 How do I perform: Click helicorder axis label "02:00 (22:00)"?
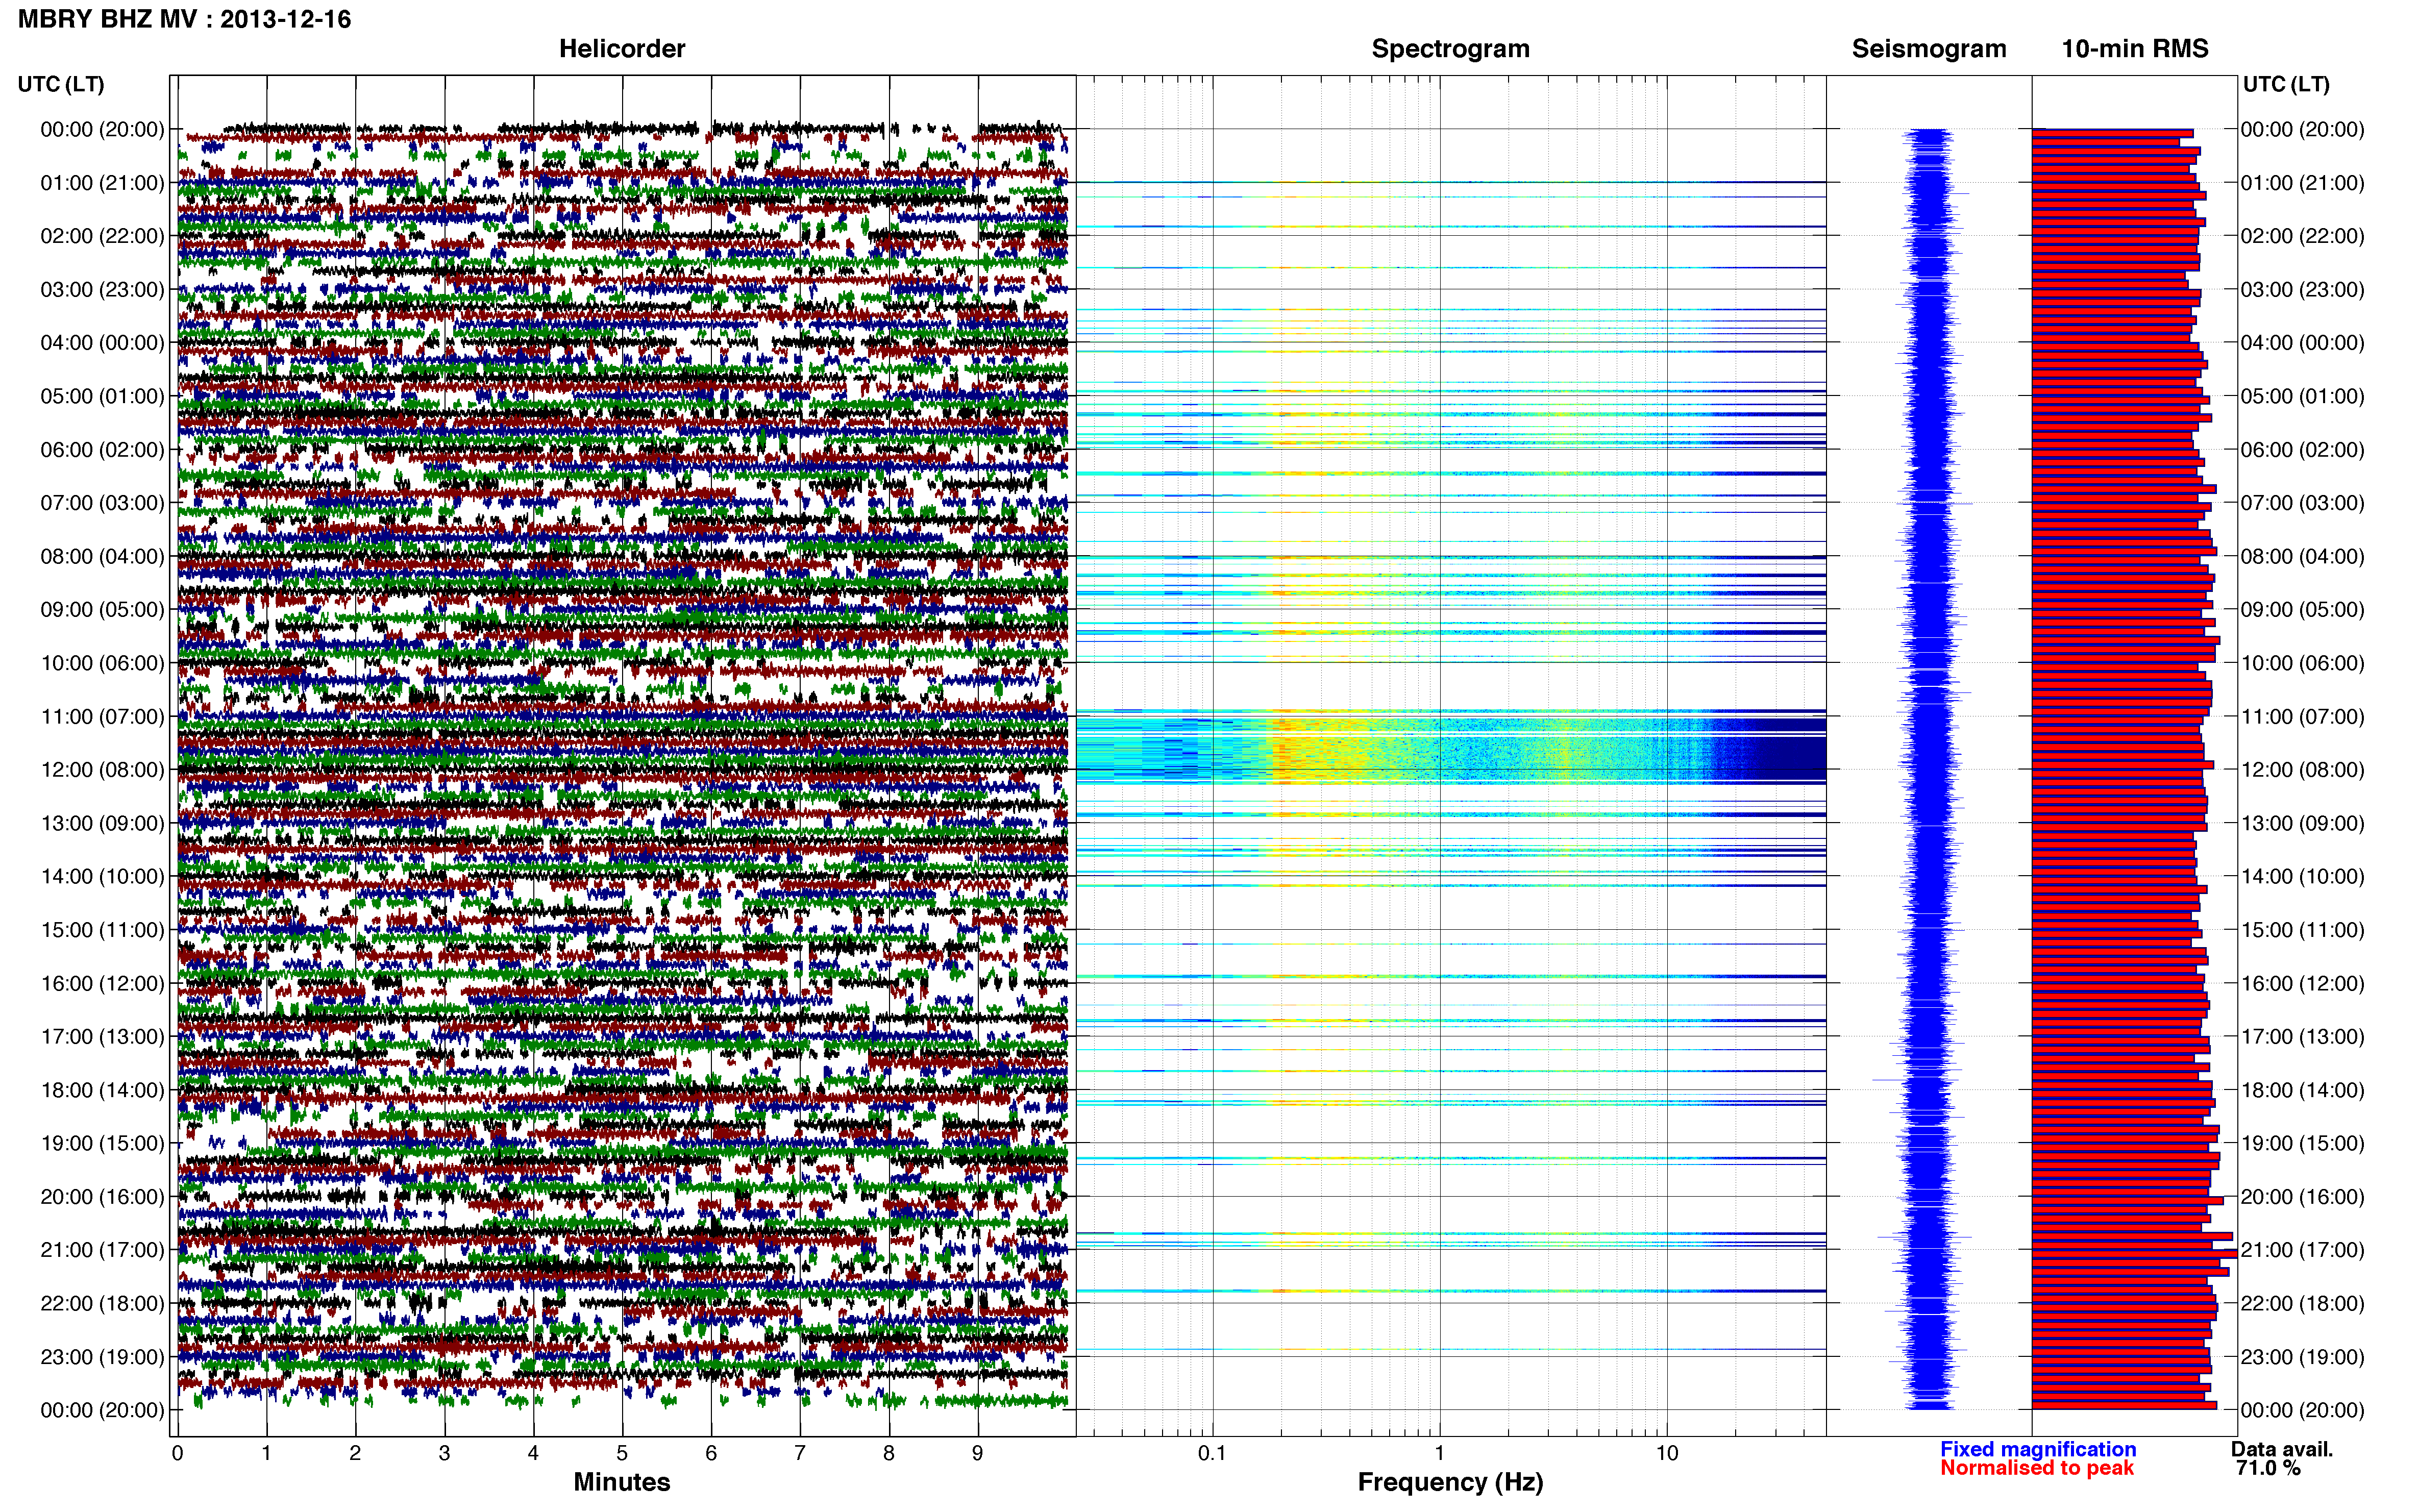(102, 236)
